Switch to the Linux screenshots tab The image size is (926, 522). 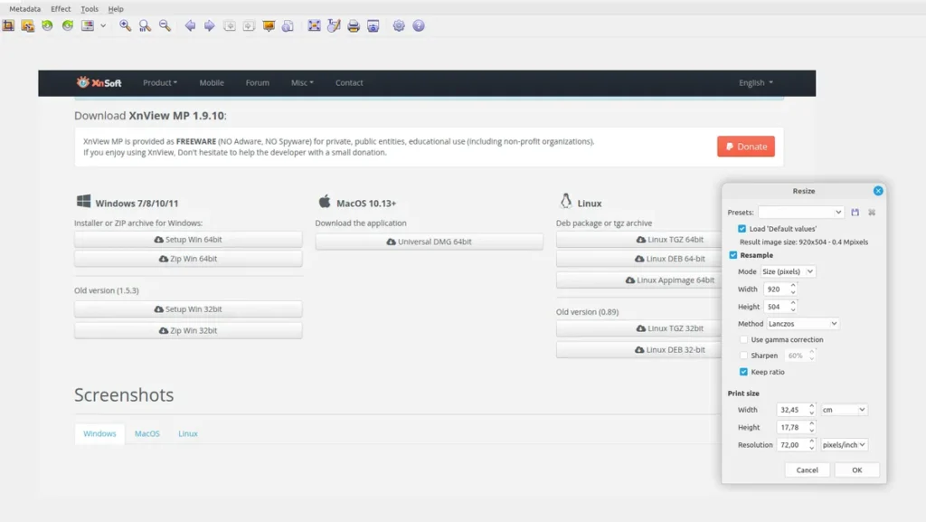coord(188,433)
